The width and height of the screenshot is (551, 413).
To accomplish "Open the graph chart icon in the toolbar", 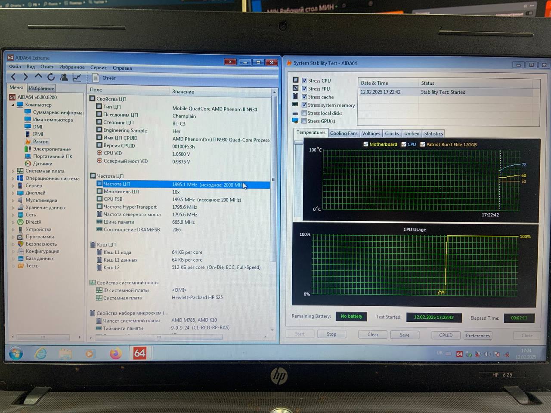I will click(x=77, y=77).
